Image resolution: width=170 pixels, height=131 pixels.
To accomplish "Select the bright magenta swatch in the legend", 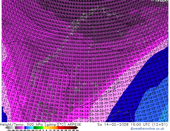I will pos(21,128).
